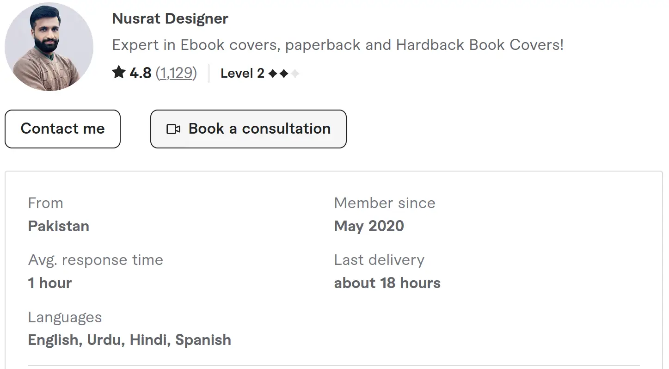Open the 1,129 reviews link
Screen dimensions: 669x369
click(x=176, y=73)
